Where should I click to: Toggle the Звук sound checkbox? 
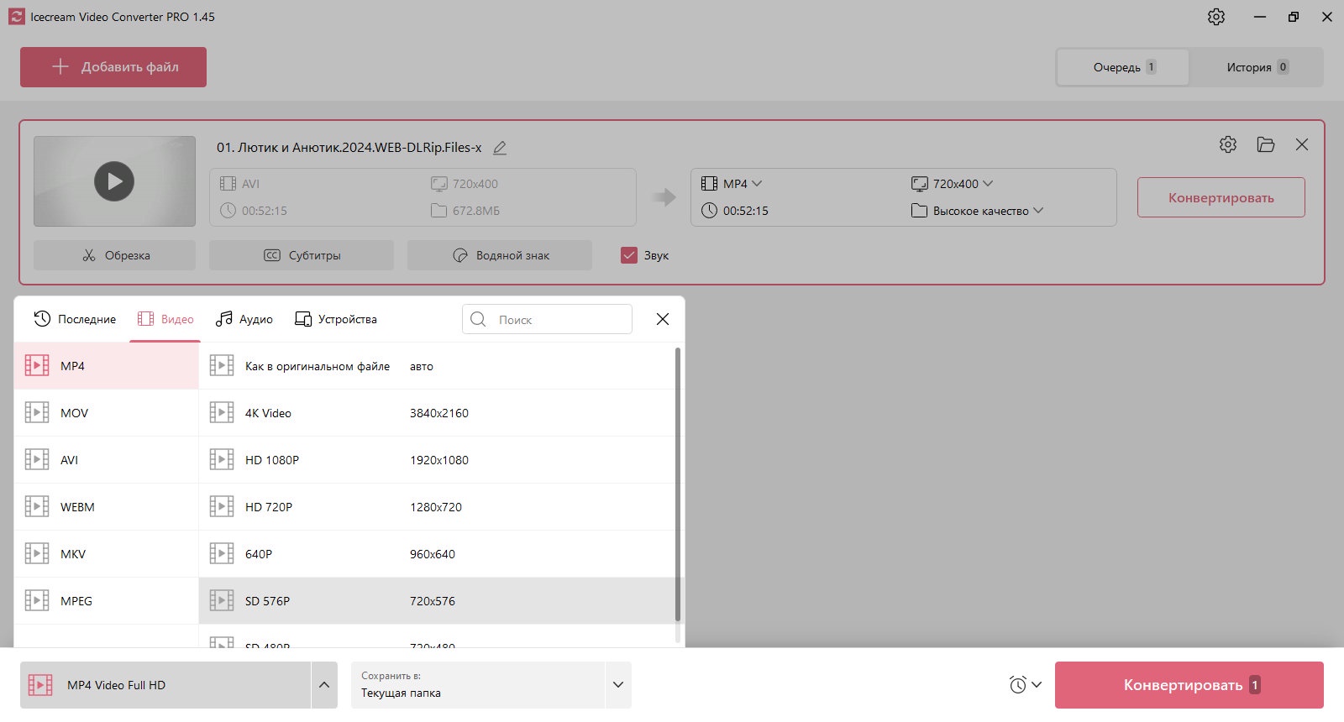(629, 255)
